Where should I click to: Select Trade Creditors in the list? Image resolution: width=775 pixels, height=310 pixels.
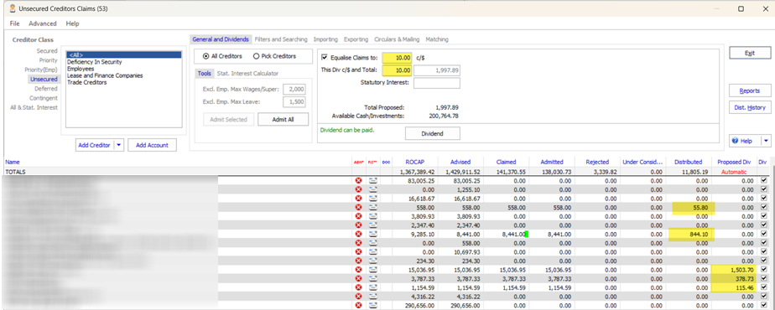[x=87, y=82]
